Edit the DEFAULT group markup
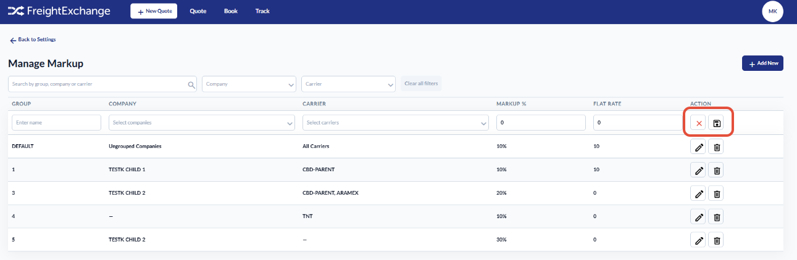This screenshot has width=797, height=260. (698, 147)
